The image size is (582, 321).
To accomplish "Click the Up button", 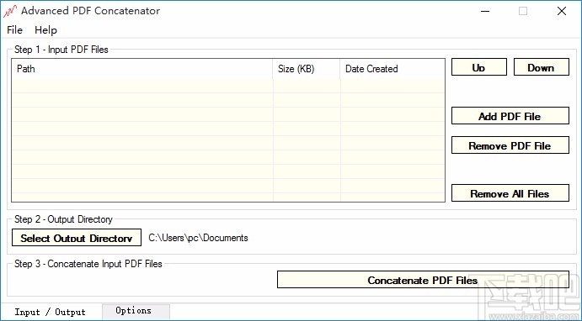I will tap(478, 67).
